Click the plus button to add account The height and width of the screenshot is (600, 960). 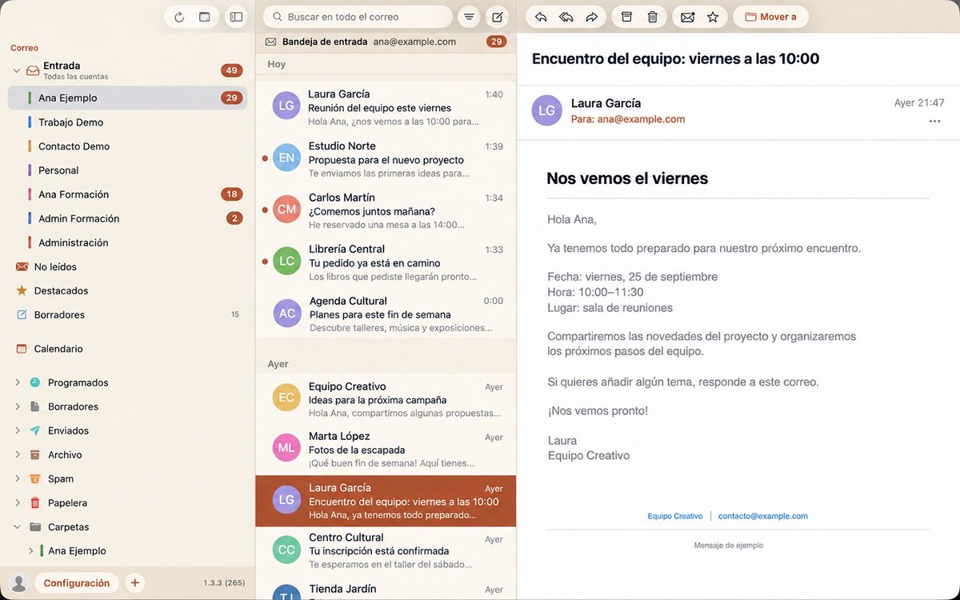[134, 583]
